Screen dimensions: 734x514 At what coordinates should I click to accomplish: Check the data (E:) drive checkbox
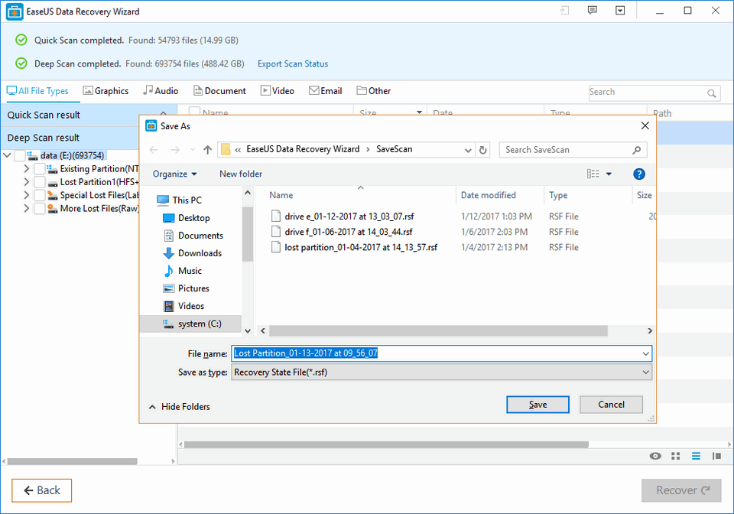tap(20, 155)
